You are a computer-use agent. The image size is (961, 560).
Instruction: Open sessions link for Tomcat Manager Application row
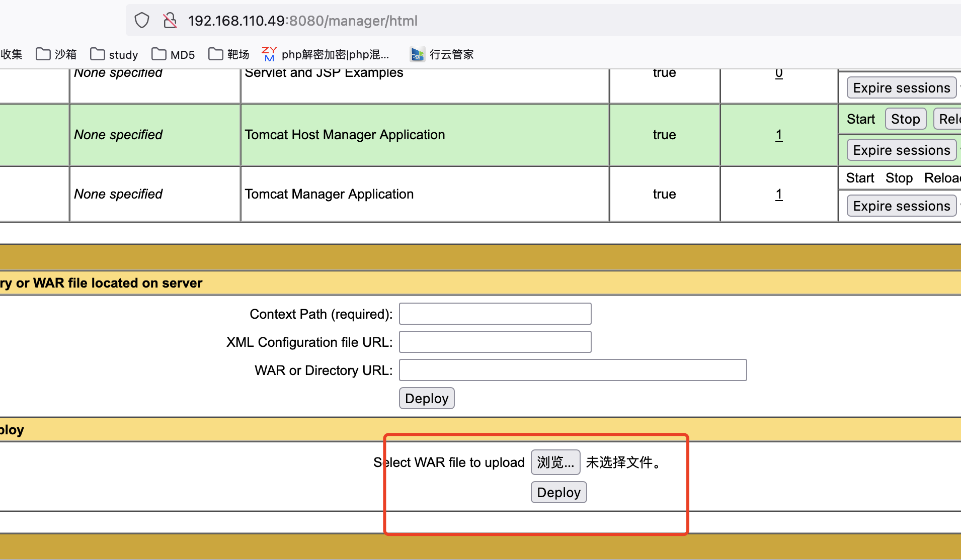pyautogui.click(x=779, y=194)
